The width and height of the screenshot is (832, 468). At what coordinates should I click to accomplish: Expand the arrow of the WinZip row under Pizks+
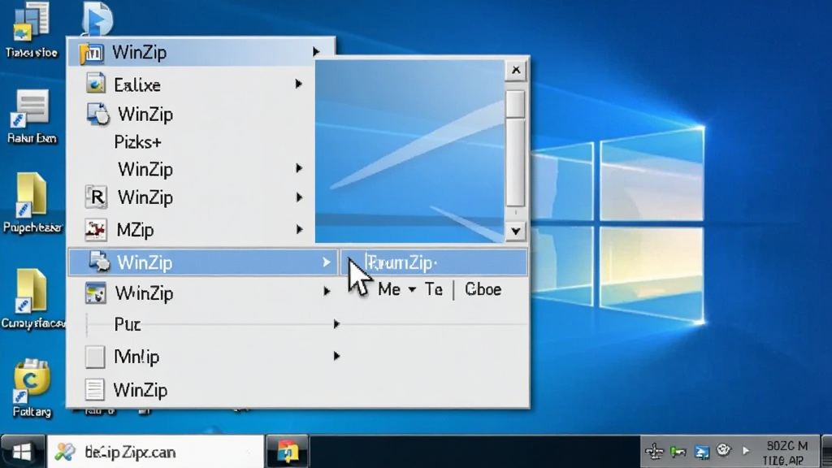[x=299, y=168]
